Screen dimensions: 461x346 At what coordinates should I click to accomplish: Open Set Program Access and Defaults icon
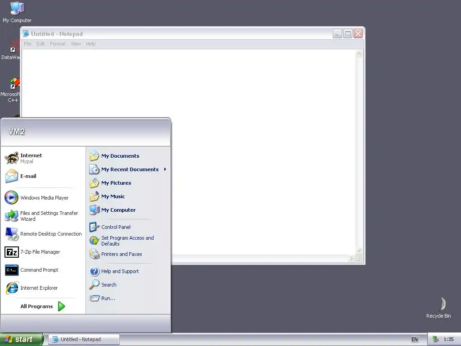pyautogui.click(x=95, y=241)
